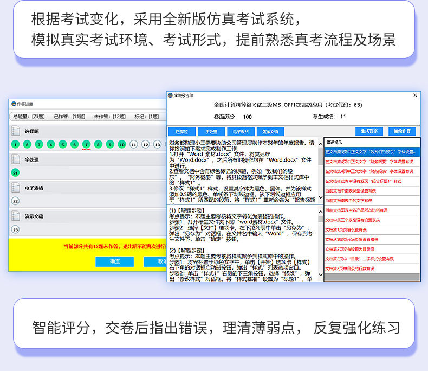Open spreadsheet question 22
Image resolution: width=428 pixels, height=371 pixels.
click(15, 201)
